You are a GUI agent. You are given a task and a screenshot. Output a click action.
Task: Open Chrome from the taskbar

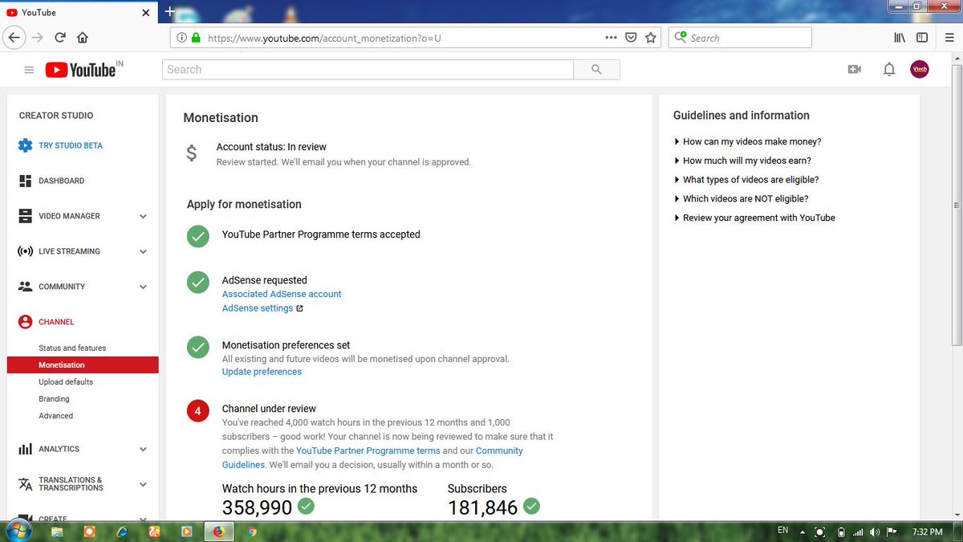[x=251, y=532]
